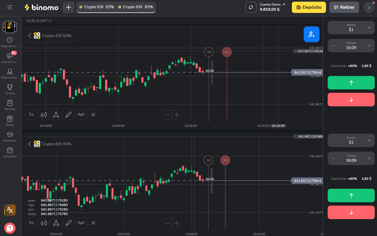Zoom out the upper chart with minus
The height and width of the screenshot is (236, 377).
tap(167, 115)
